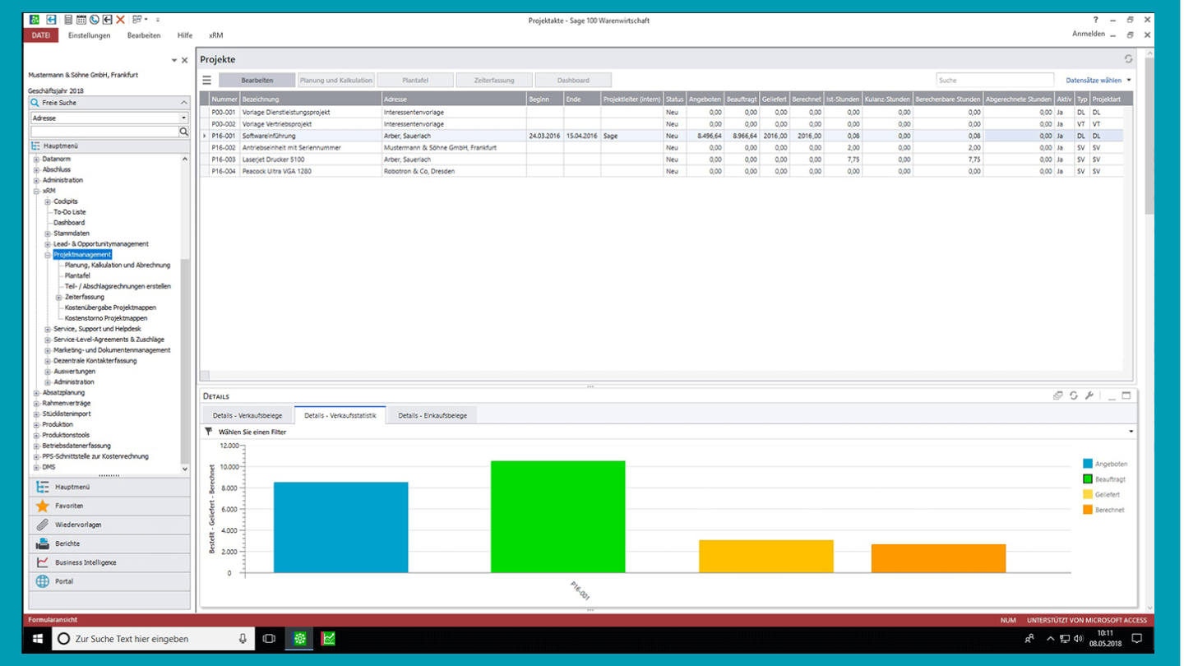Expand the Datanorm tree node
The image size is (1184, 666).
(x=35, y=159)
